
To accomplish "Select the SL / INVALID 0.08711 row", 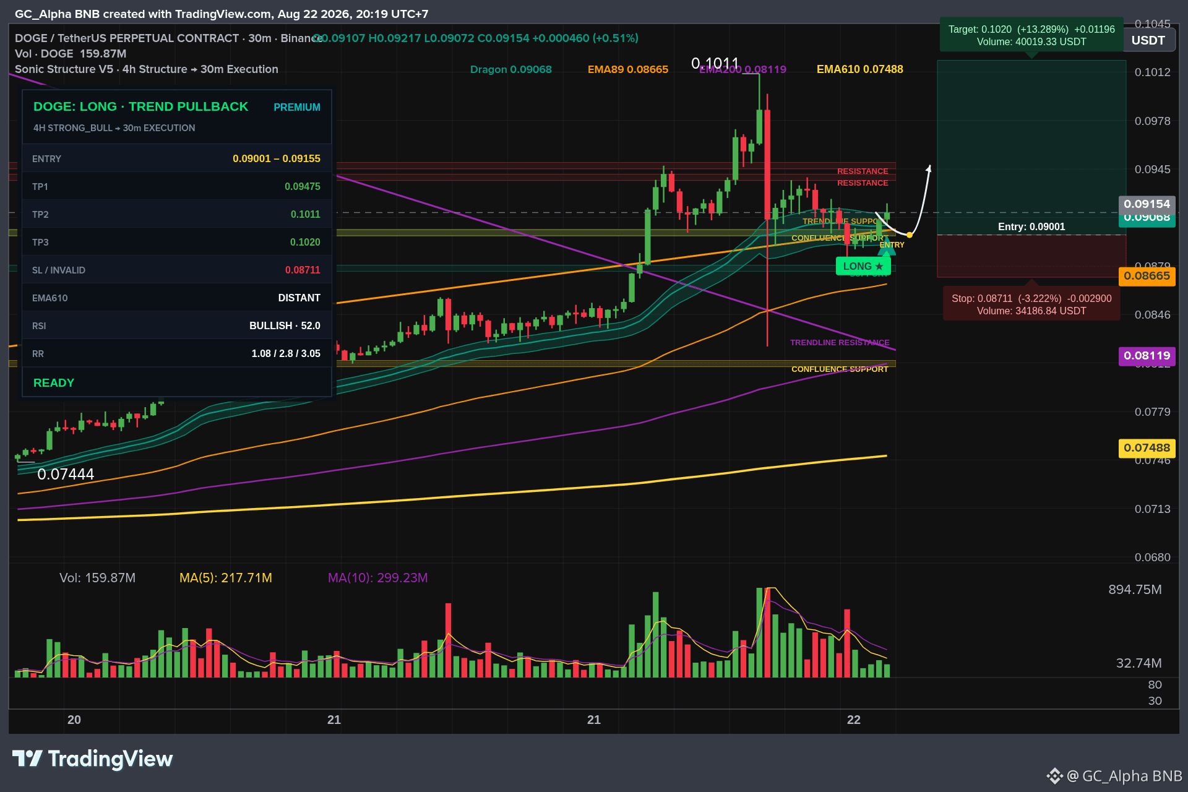I will click(176, 270).
